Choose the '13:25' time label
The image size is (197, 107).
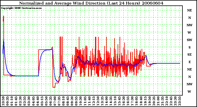pyautogui.click(x=102, y=101)
